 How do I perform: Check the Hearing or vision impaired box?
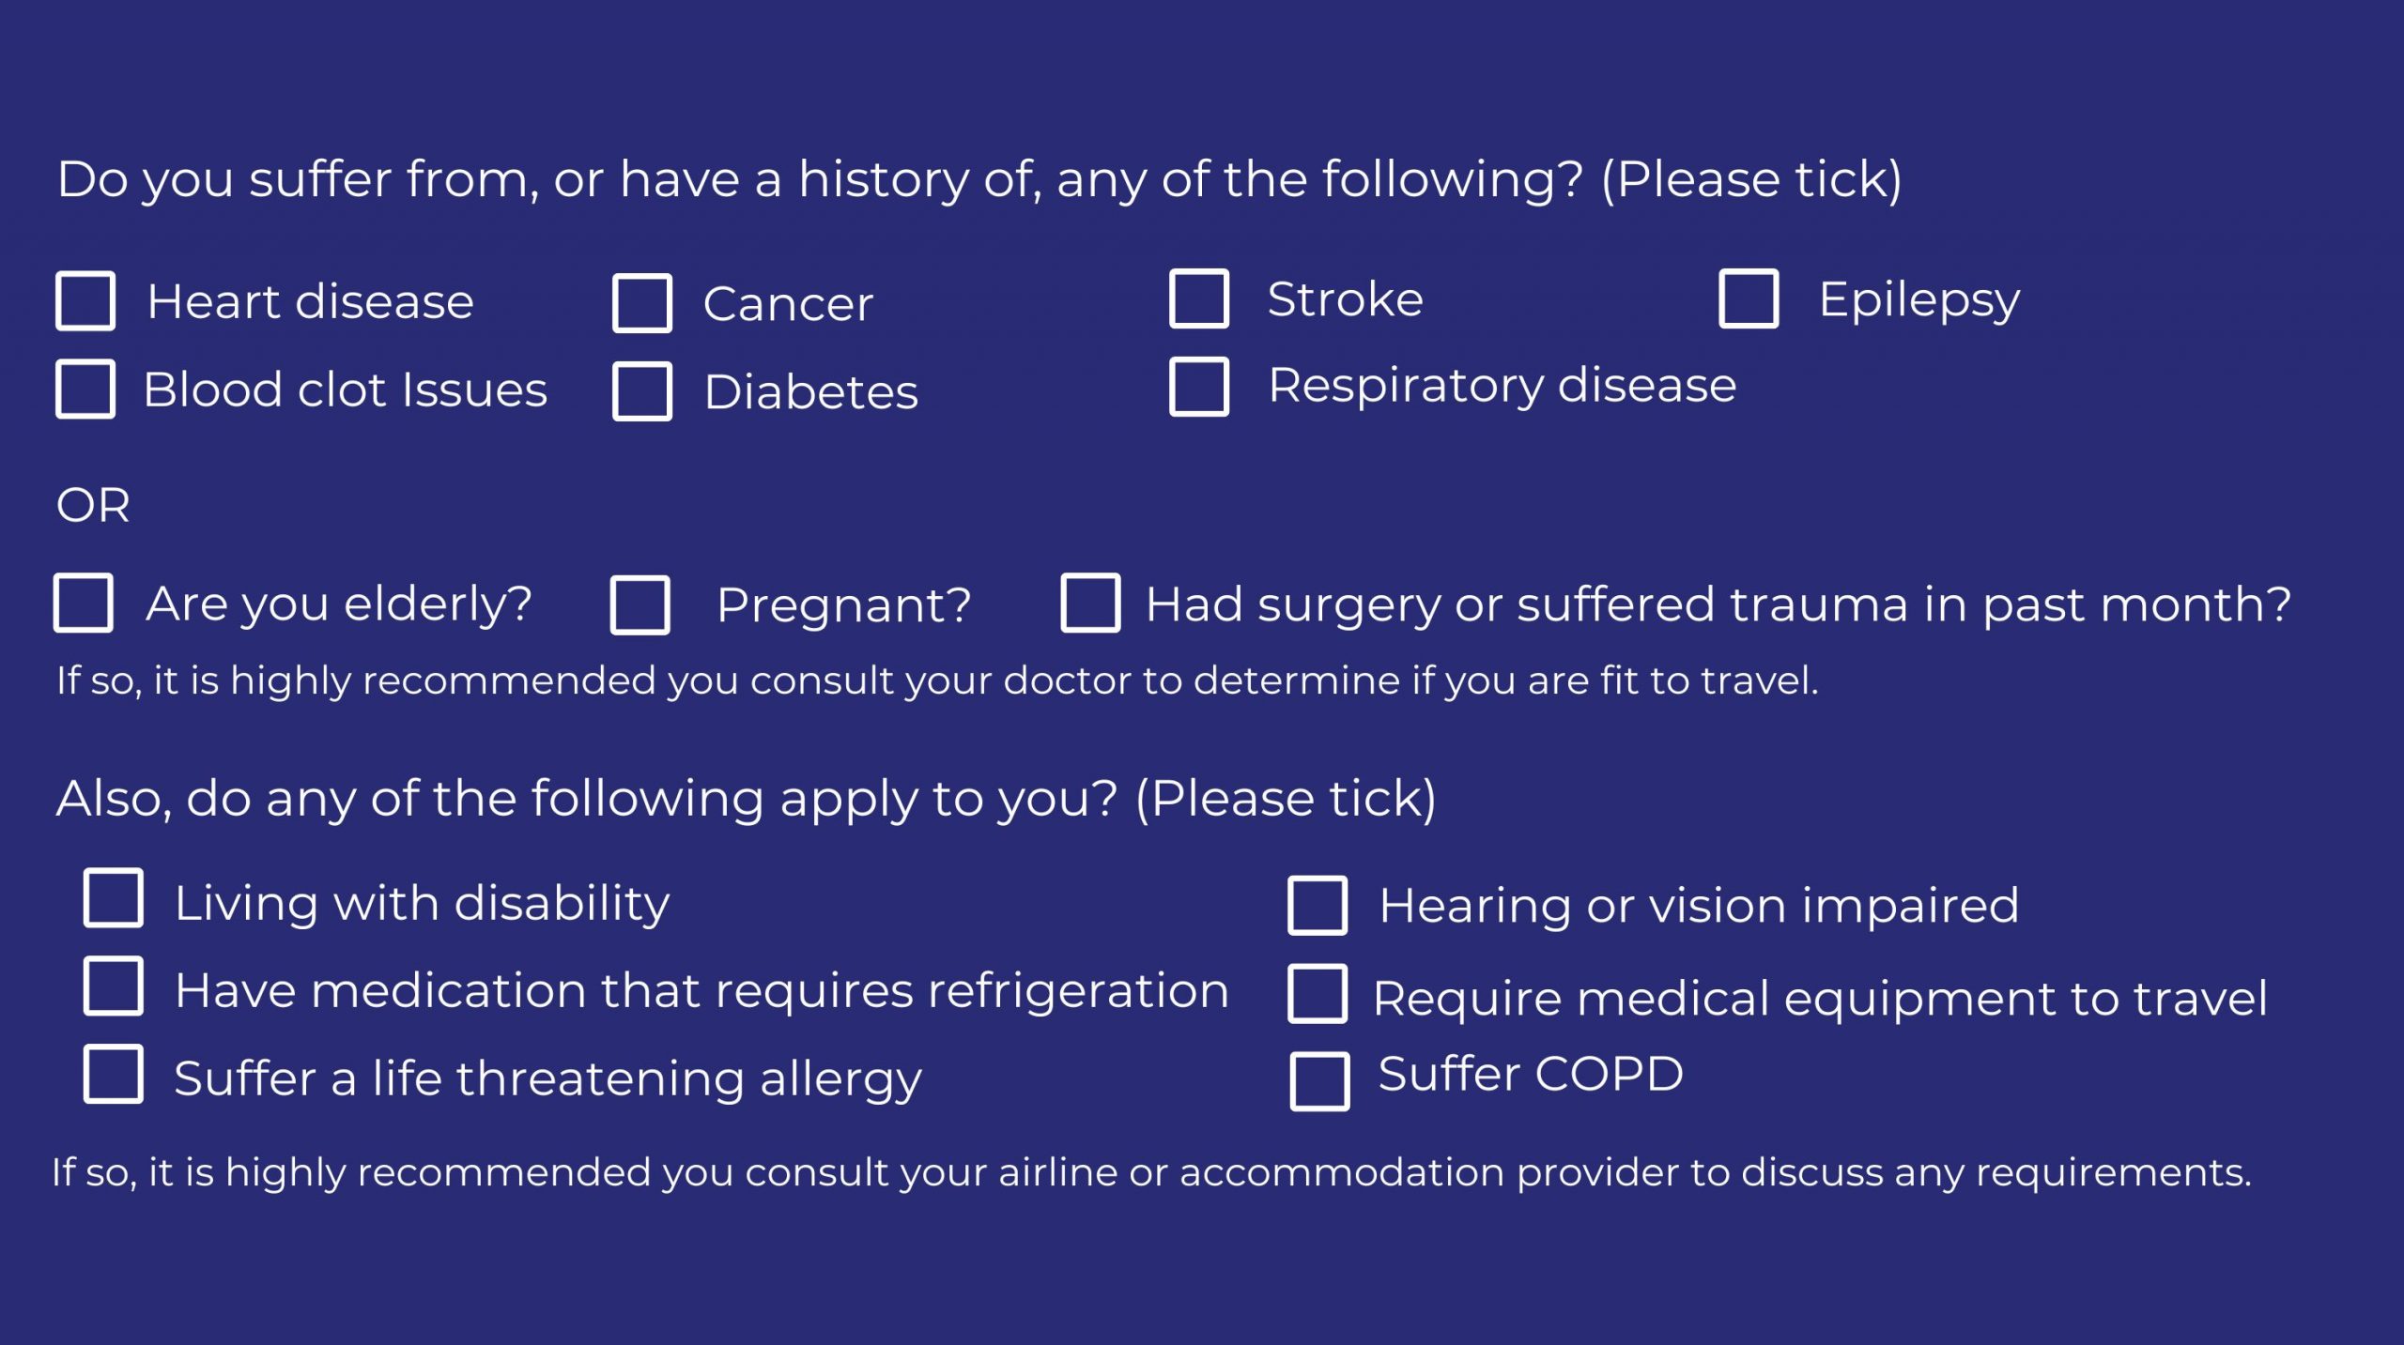tap(1318, 906)
